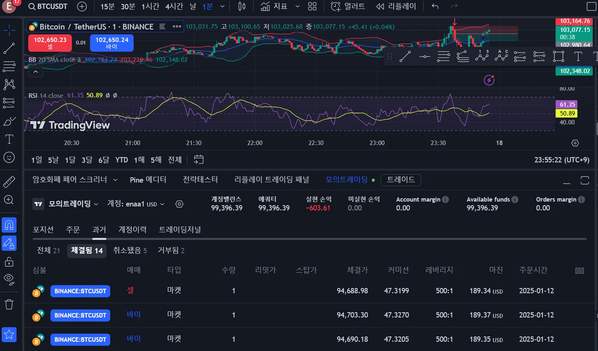Select the trend line tool in left sidebar

point(9,48)
